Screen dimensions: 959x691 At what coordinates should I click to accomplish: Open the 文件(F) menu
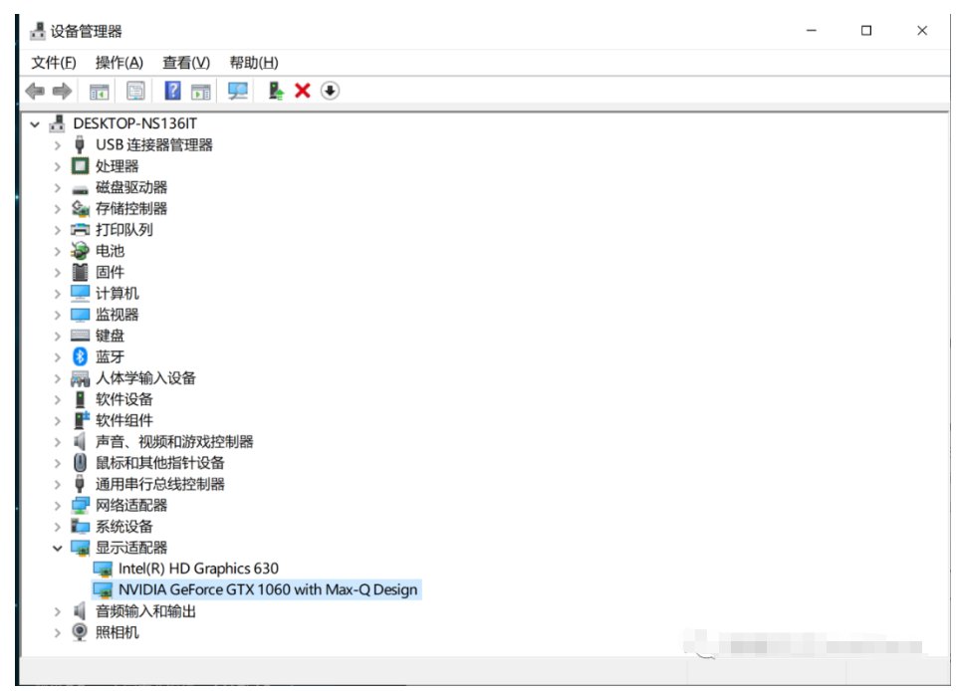(x=54, y=63)
